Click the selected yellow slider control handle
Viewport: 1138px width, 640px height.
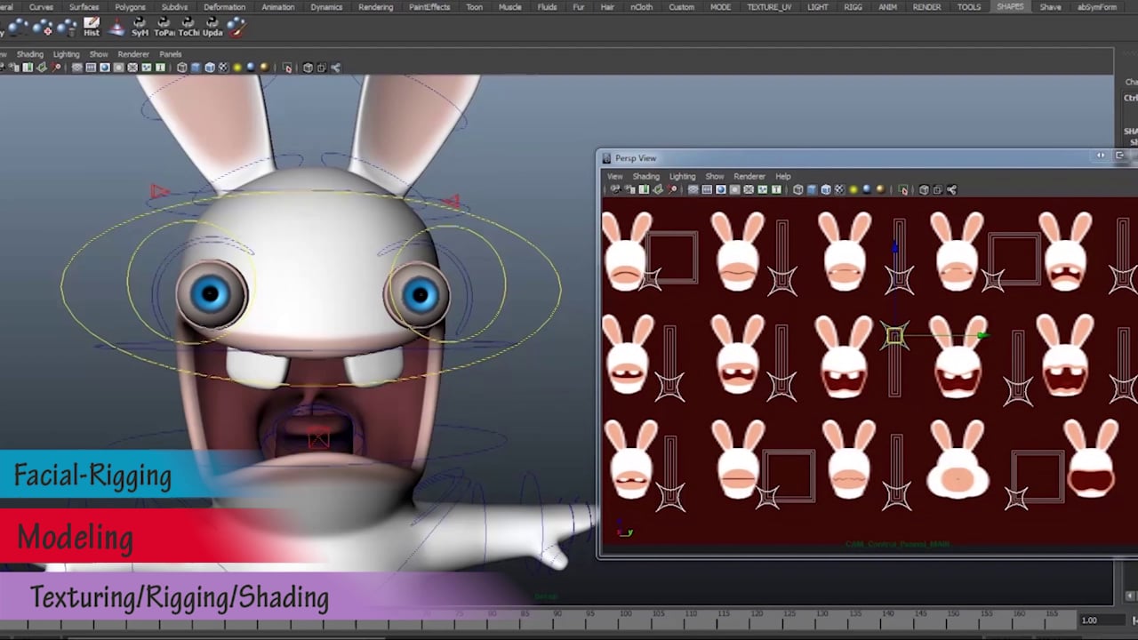(x=894, y=336)
